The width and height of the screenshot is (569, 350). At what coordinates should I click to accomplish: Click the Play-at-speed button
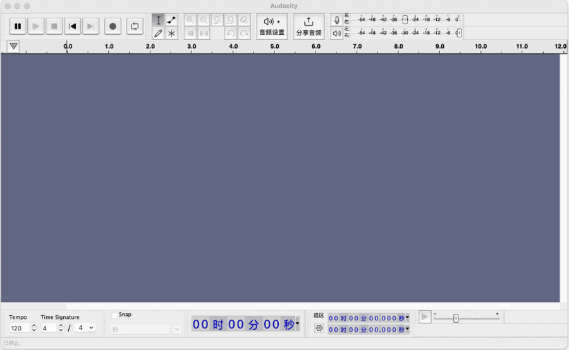click(425, 317)
